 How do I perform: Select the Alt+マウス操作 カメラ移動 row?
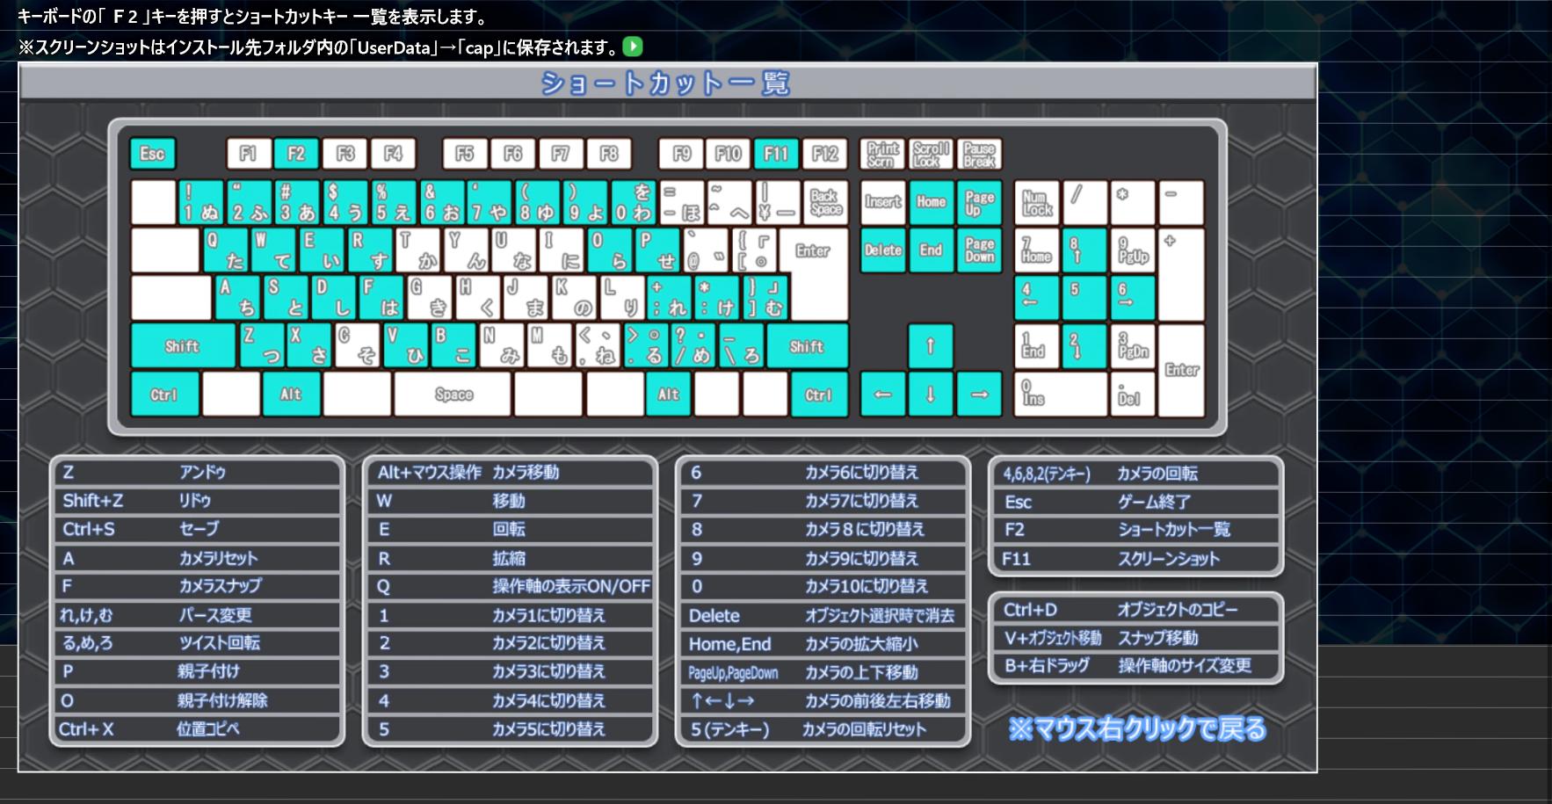pos(510,473)
